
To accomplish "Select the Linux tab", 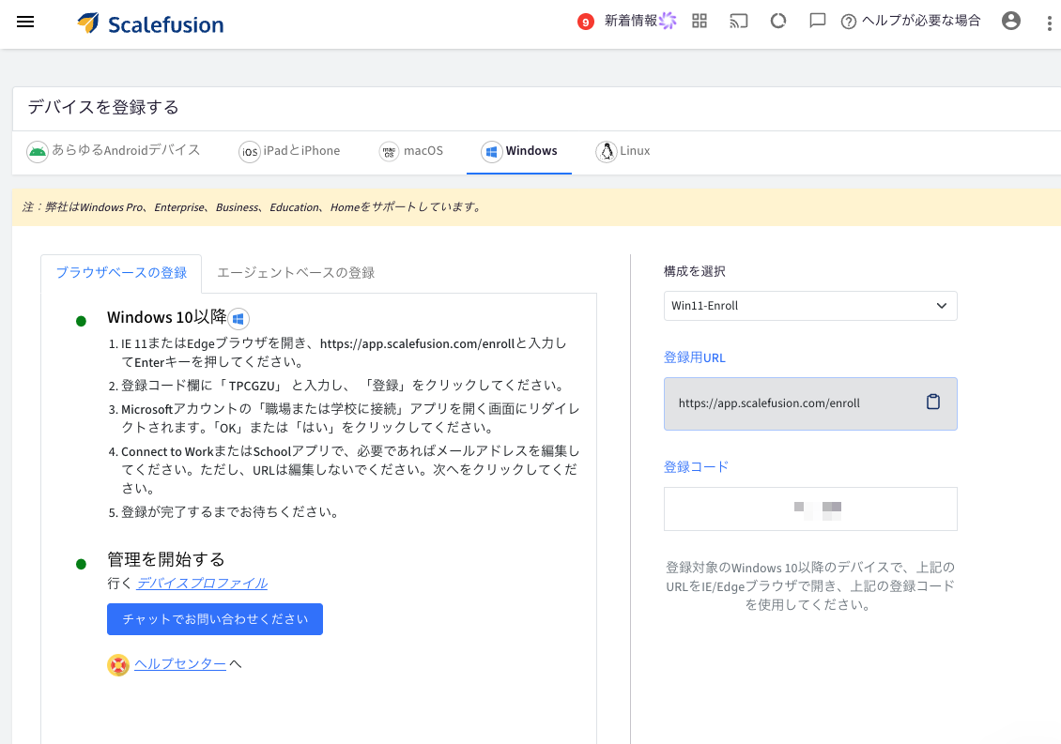I will pyautogui.click(x=623, y=151).
